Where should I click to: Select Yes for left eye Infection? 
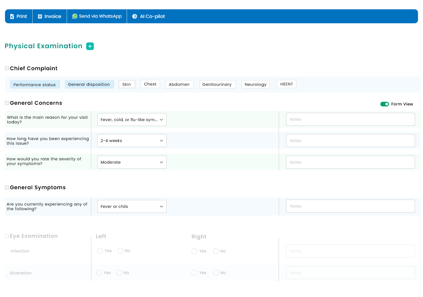[x=100, y=251]
